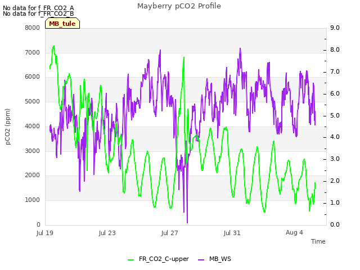The image size is (360, 270).
Task: Click the 7000 left axis value
Action: (33, 52)
